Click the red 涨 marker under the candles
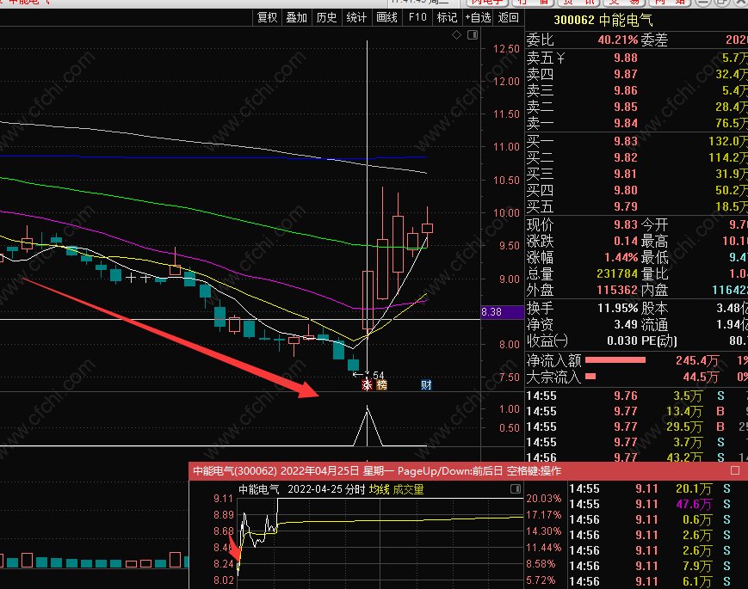 coord(367,384)
